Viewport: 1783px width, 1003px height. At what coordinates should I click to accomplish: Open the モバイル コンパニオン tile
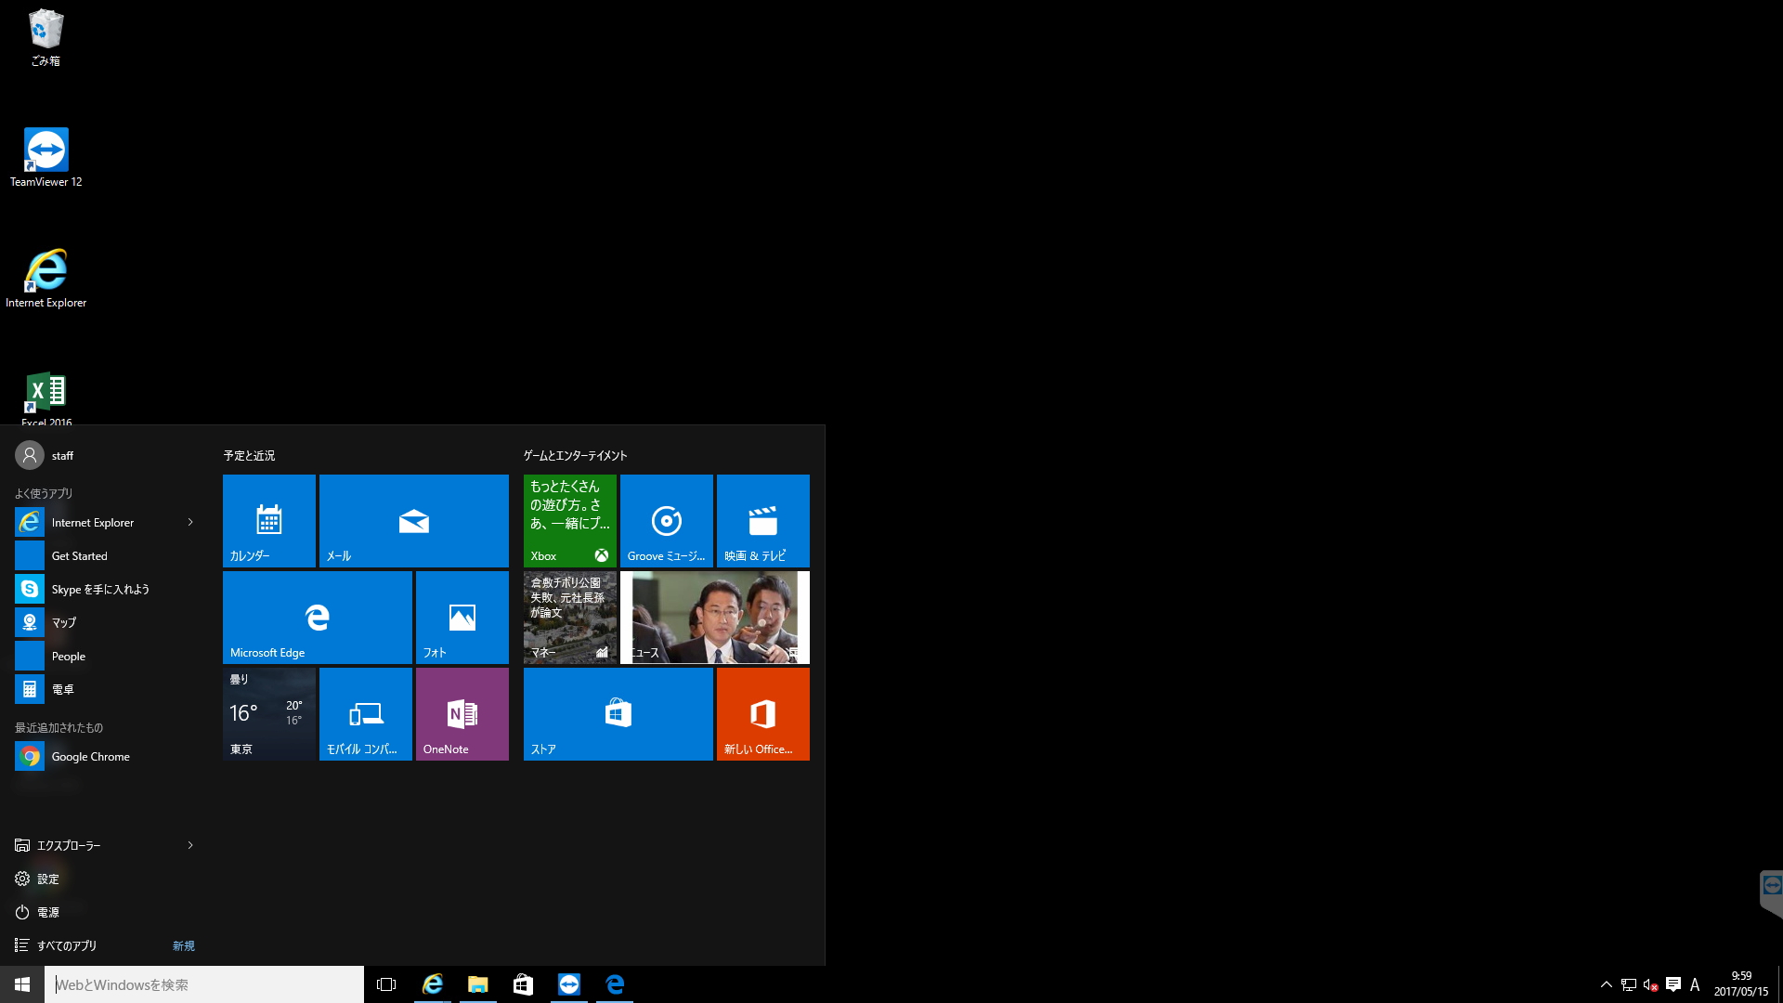point(366,714)
